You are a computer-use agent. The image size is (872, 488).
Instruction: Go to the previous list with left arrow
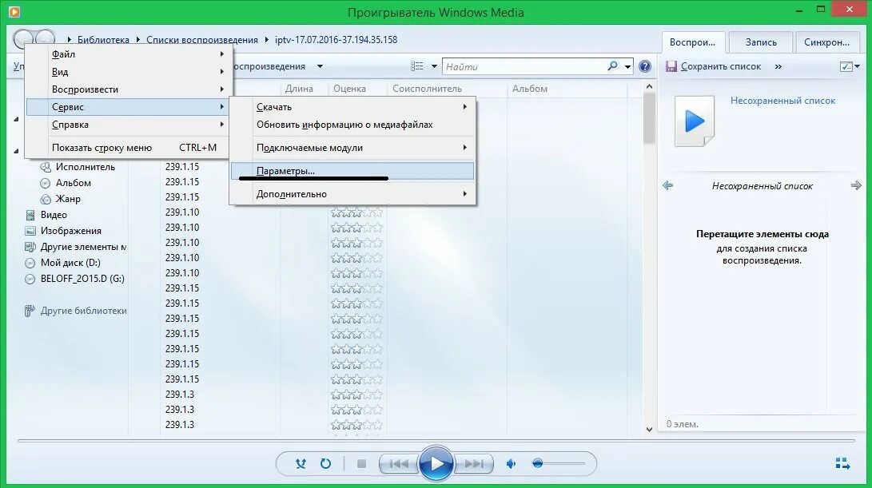click(x=668, y=185)
